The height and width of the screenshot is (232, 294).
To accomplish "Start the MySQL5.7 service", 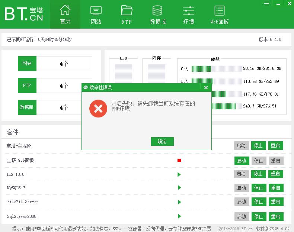I will click(242, 188).
